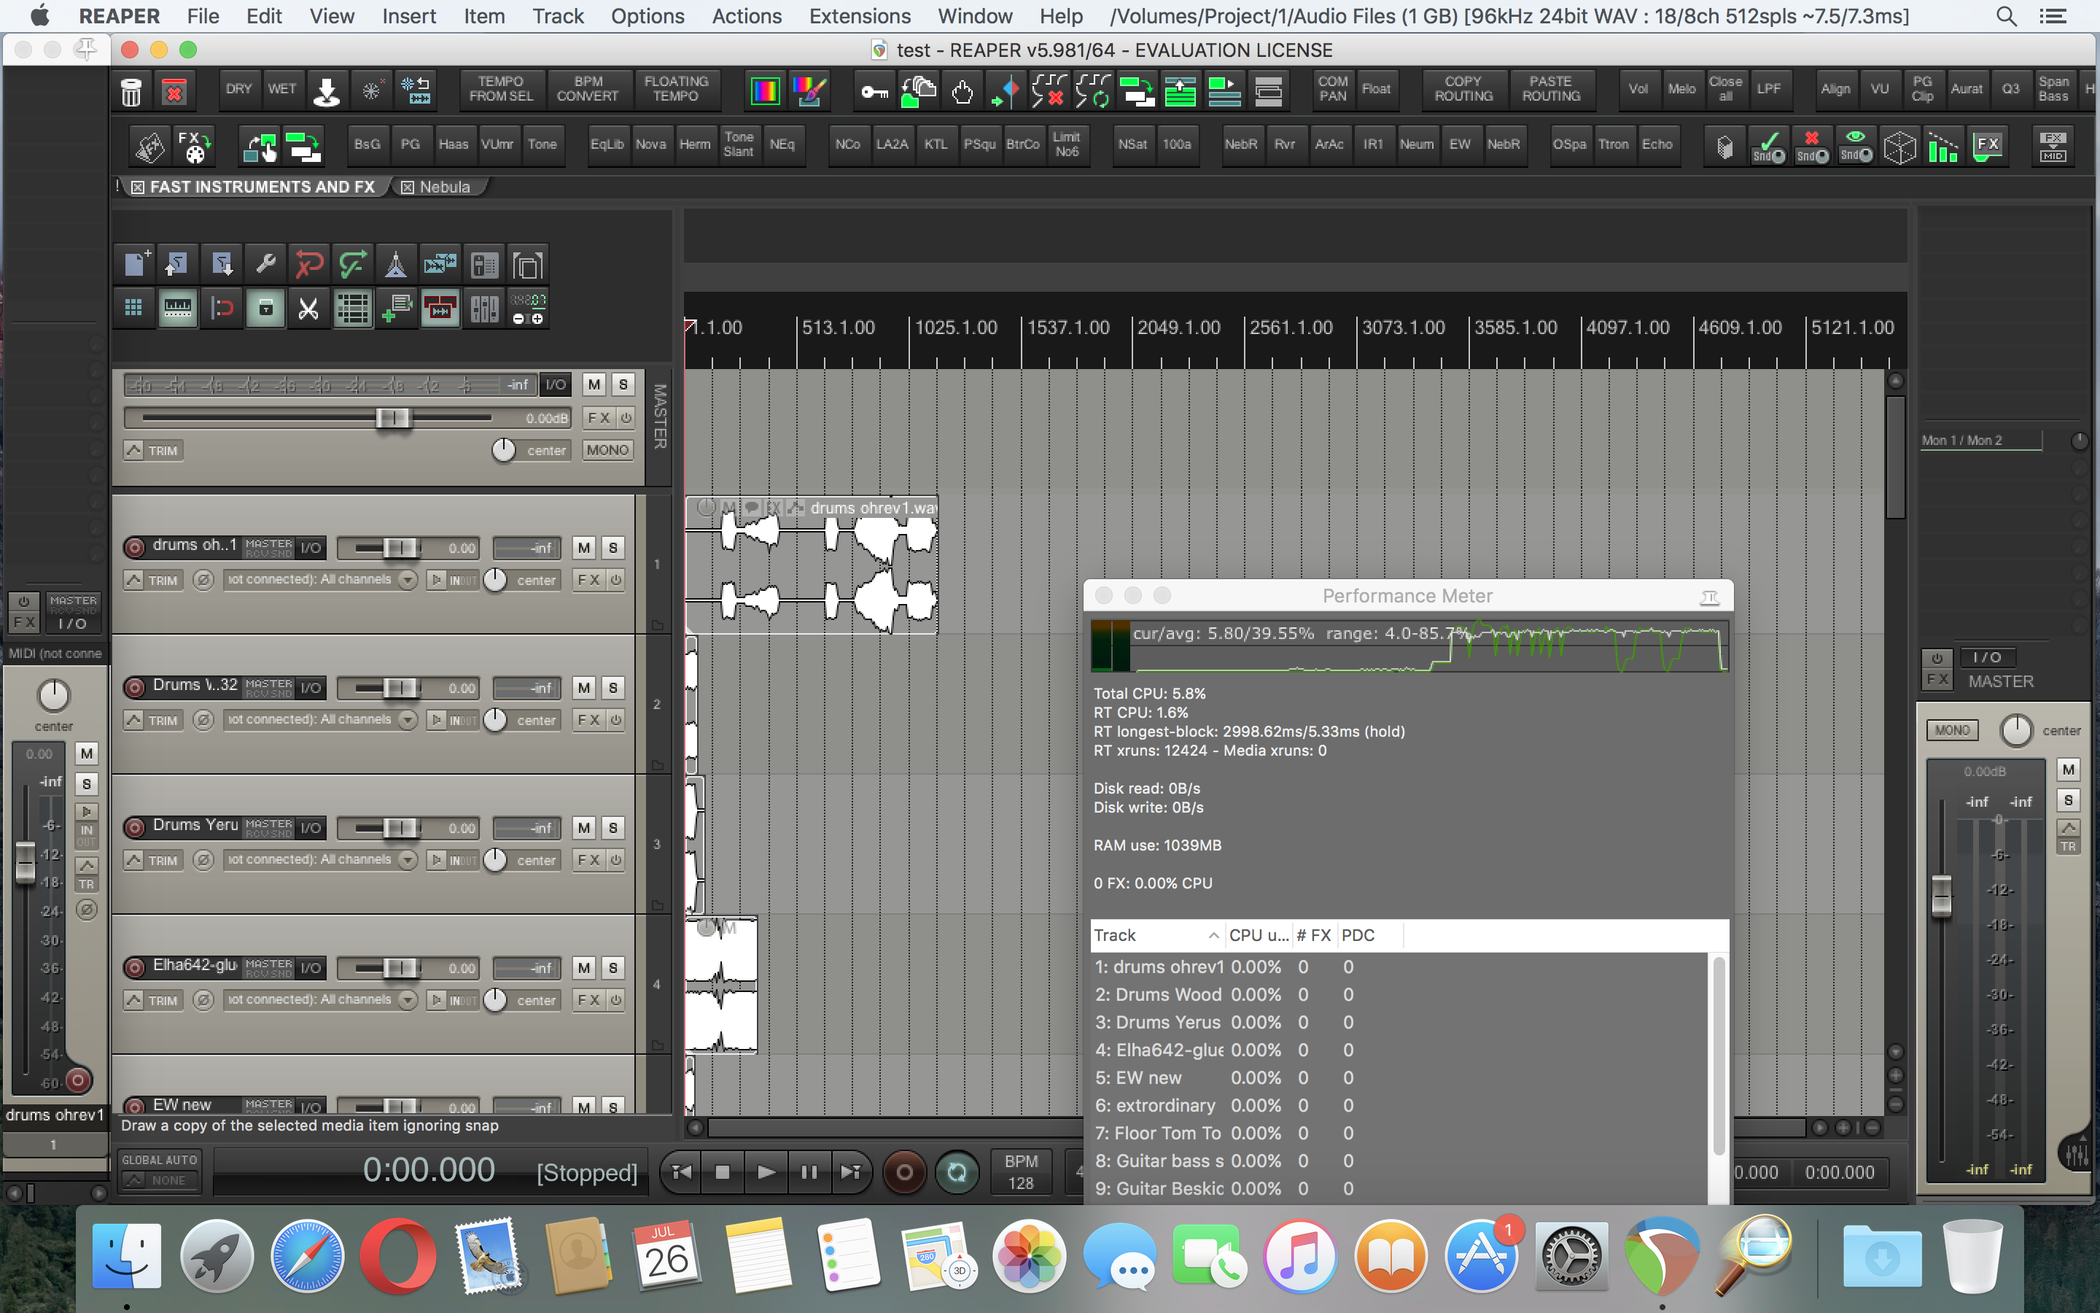
Task: Click the metronome toolbar icon
Action: tap(396, 264)
